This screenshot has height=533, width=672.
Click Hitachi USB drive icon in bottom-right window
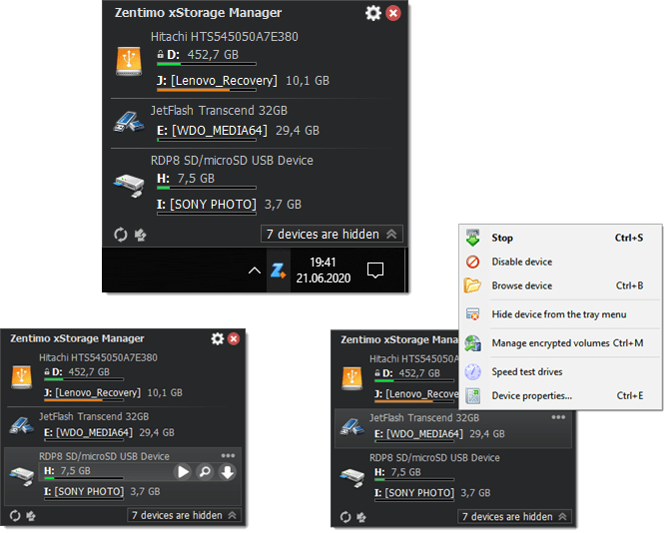coord(351,378)
